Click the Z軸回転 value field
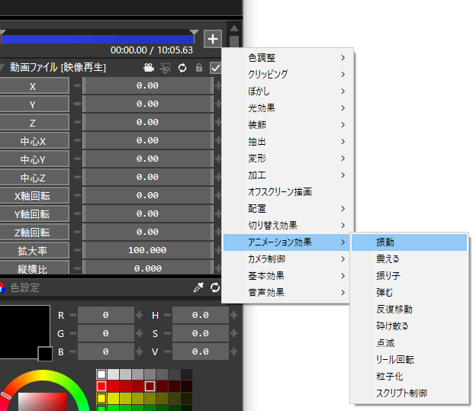 click(147, 232)
